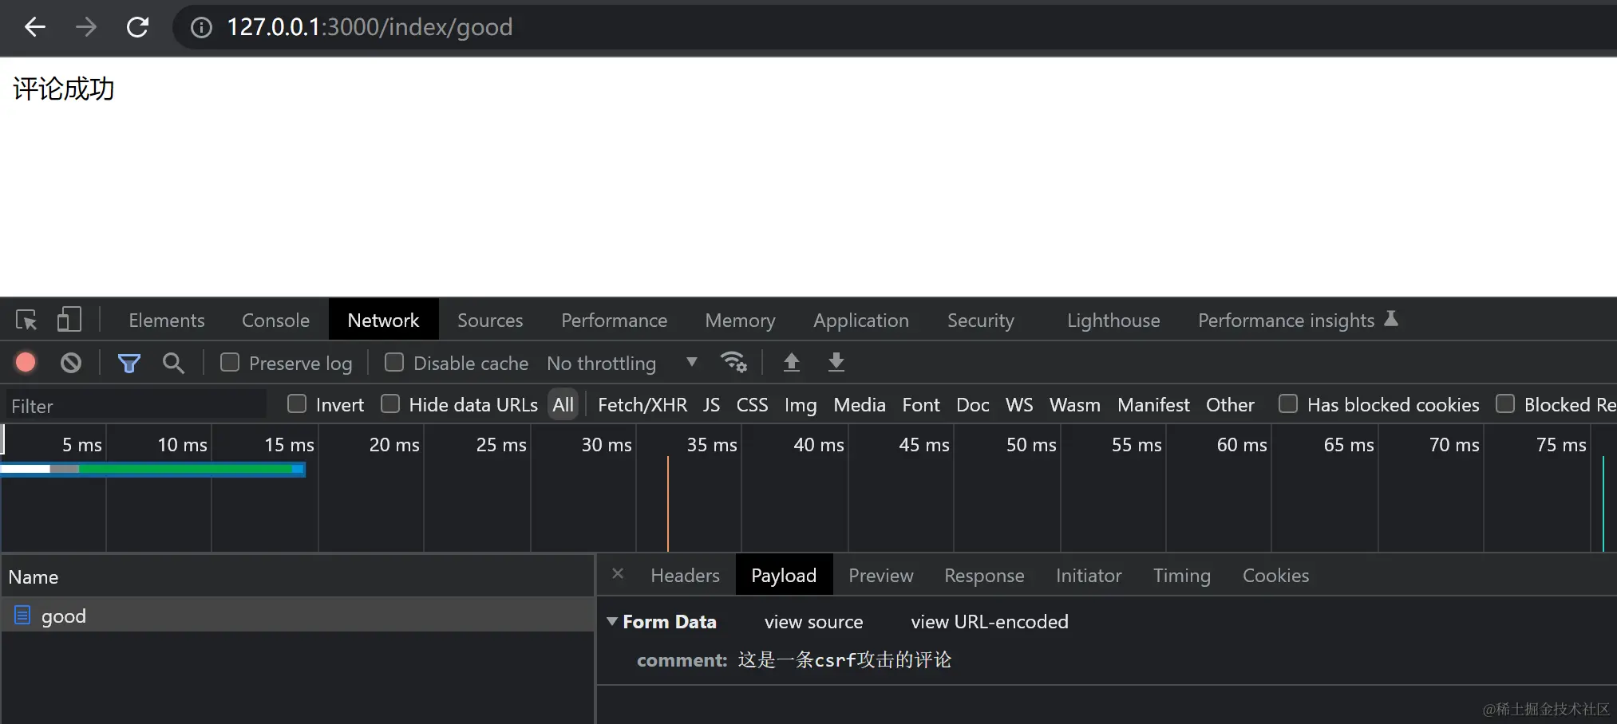Enable Preserve log checkbox
The height and width of the screenshot is (724, 1617).
pos(230,362)
